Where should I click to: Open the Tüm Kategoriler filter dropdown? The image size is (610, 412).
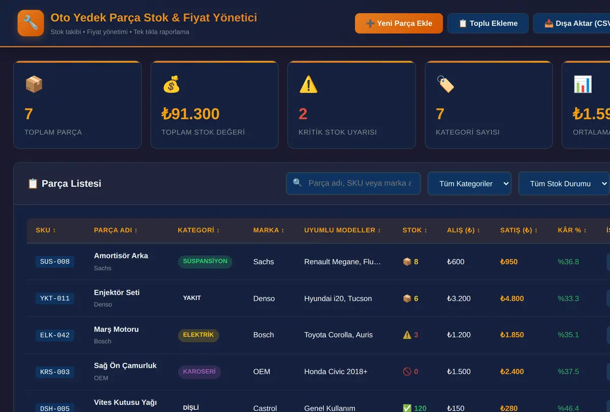[x=469, y=183]
